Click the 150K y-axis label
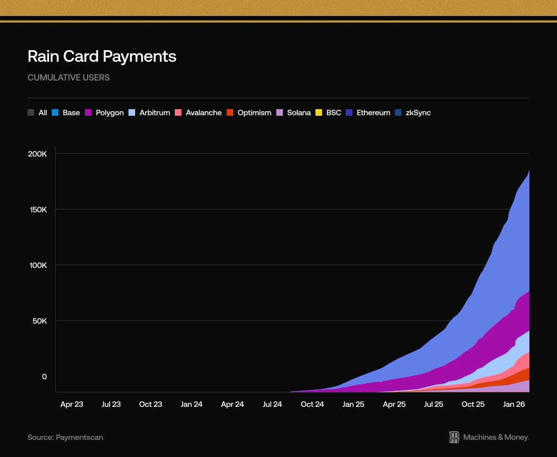557x457 pixels. tap(39, 209)
